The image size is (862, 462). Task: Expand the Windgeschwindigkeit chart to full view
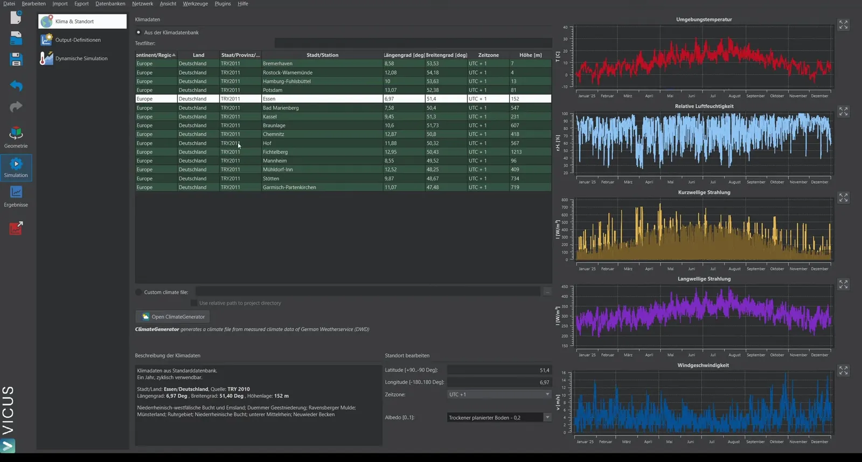click(843, 370)
